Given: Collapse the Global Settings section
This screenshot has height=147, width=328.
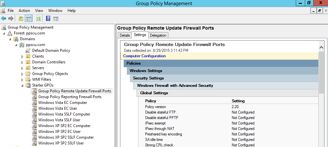Looking at the screenshot, I should pos(227,93).
